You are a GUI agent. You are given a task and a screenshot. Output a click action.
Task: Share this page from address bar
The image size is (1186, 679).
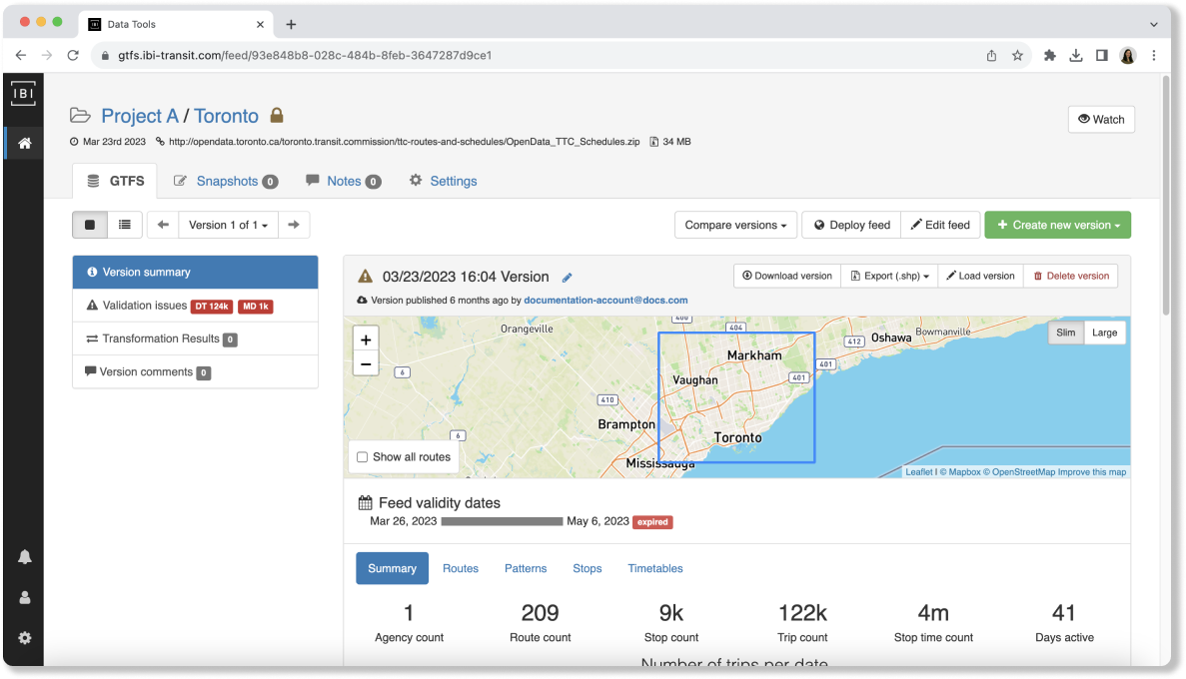(991, 55)
